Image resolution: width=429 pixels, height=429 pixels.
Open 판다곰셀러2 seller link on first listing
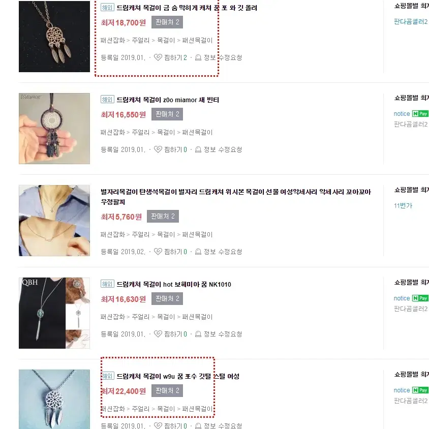coord(410,22)
